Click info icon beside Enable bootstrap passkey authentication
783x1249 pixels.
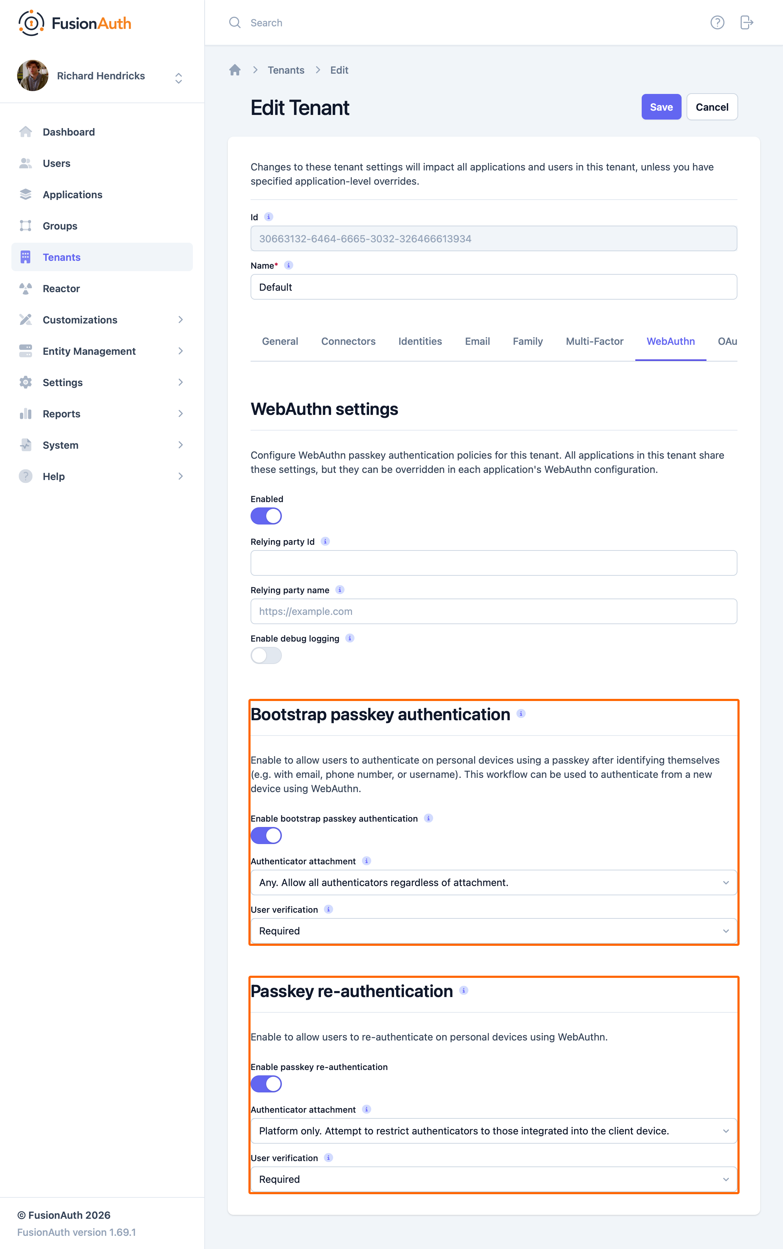[x=428, y=818]
